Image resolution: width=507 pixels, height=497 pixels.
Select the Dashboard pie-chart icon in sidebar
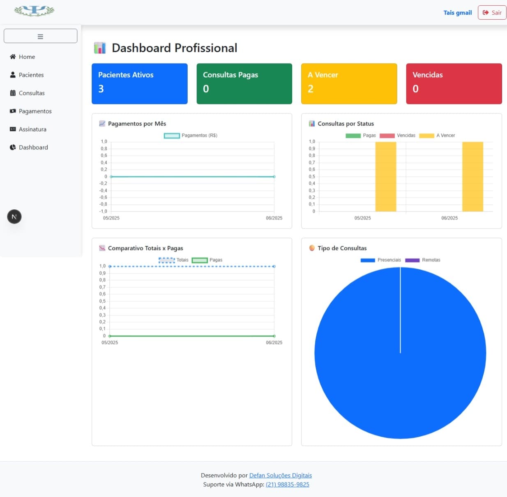click(x=13, y=147)
